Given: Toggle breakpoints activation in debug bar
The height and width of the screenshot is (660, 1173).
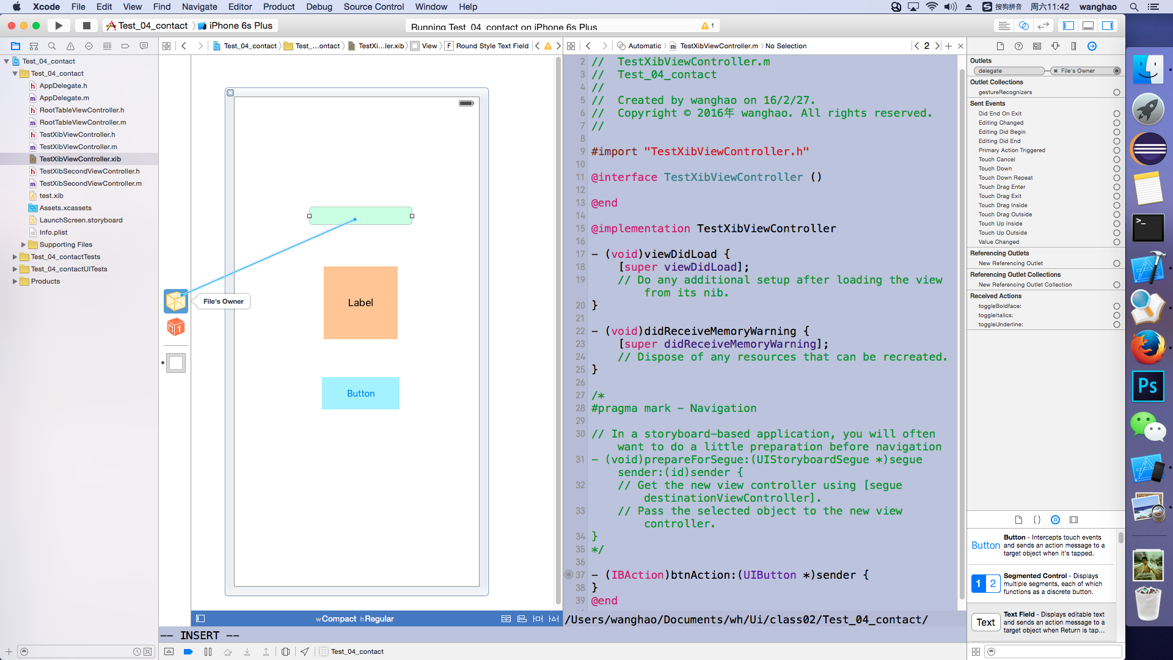Looking at the screenshot, I should [188, 651].
